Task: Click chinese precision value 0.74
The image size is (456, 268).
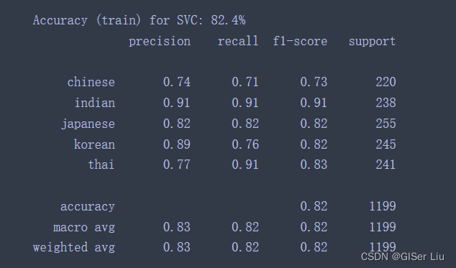Action: tap(177, 82)
